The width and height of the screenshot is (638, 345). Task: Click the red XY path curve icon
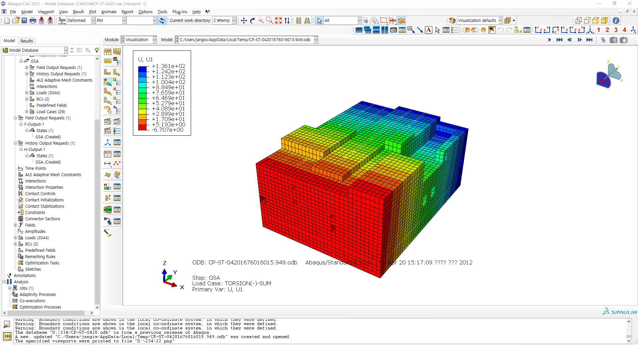click(117, 163)
